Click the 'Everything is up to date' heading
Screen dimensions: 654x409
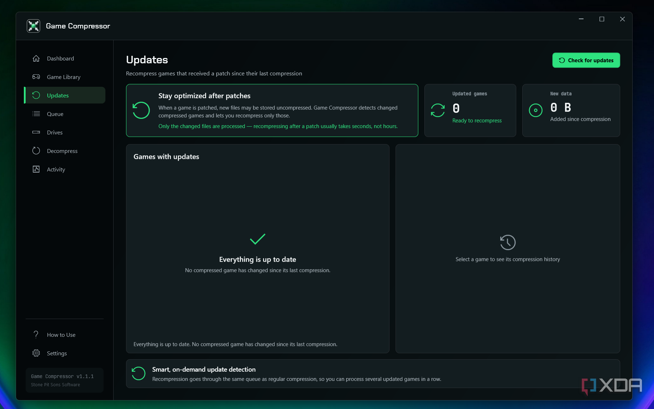[x=258, y=260]
